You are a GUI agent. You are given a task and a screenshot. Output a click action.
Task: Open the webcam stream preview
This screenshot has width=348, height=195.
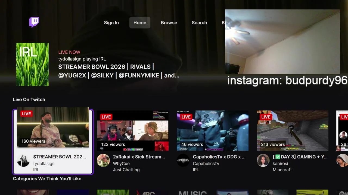[282, 41]
